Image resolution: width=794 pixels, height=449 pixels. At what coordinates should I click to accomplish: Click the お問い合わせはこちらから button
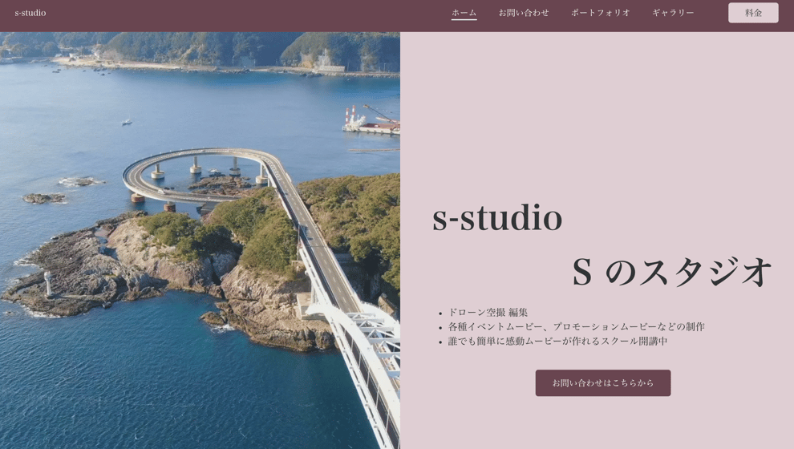click(x=602, y=382)
